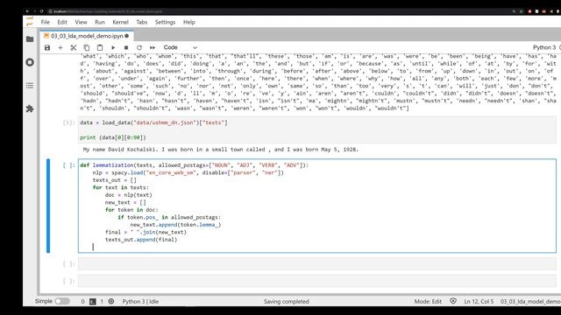This screenshot has height=315, width=561.
Task: Show running terminals and kernels sidebar icon
Action: coord(30,62)
